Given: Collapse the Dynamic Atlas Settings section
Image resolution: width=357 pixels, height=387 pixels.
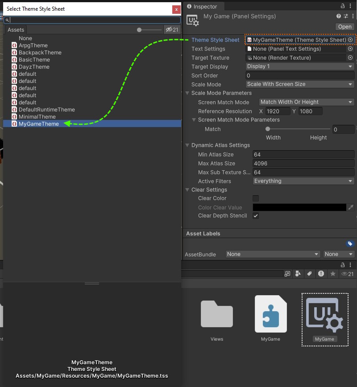Looking at the screenshot, I should click(x=187, y=145).
